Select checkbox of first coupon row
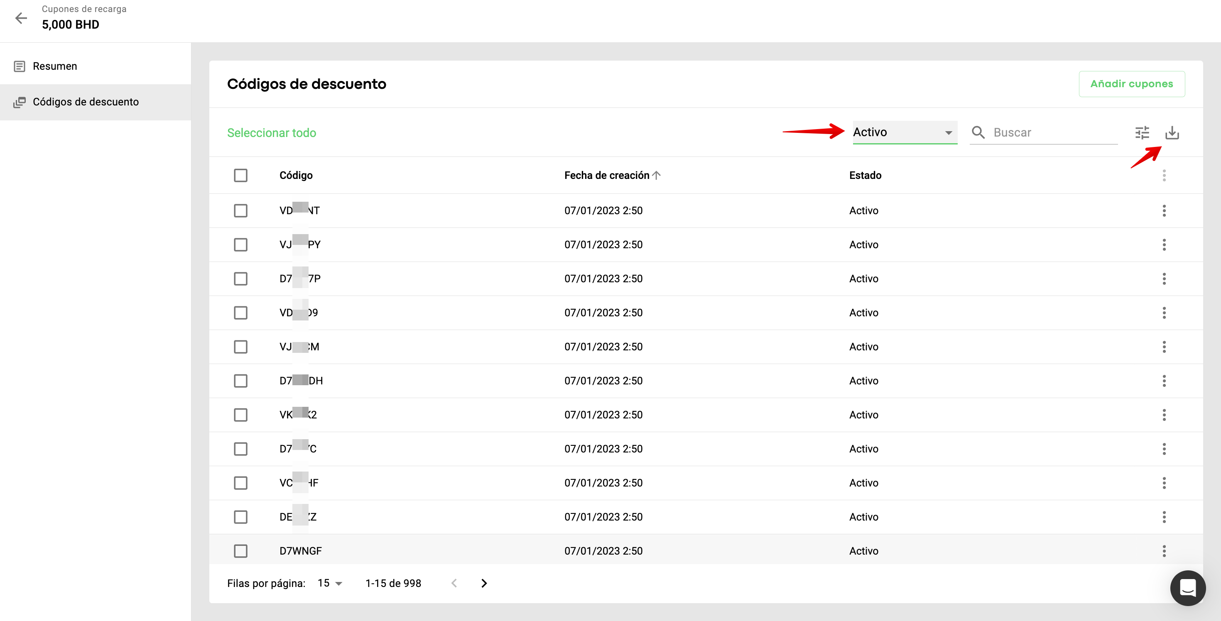 click(x=241, y=211)
